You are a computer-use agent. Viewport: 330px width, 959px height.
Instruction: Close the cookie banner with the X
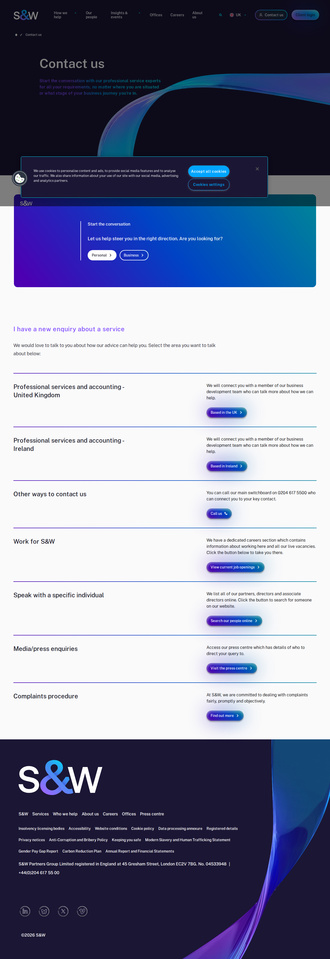pos(257,169)
